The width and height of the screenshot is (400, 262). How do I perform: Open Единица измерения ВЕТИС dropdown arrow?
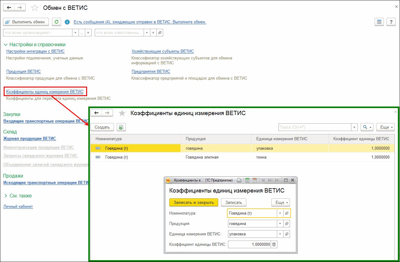[280, 234]
